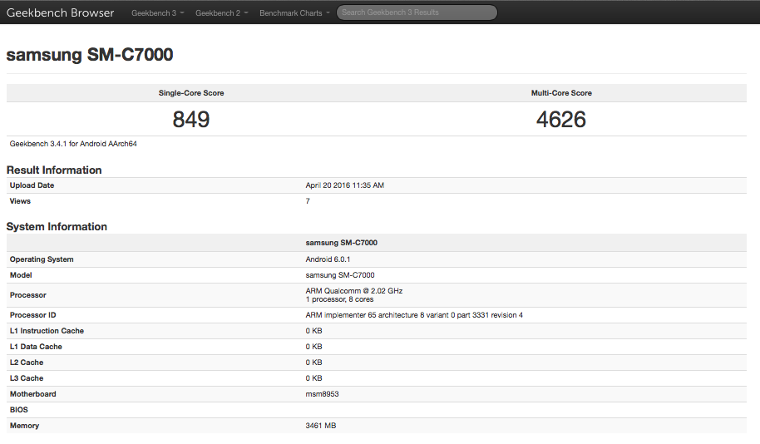This screenshot has height=444, width=760.
Task: Click the Geekbench Browser brand link
Action: (x=60, y=12)
